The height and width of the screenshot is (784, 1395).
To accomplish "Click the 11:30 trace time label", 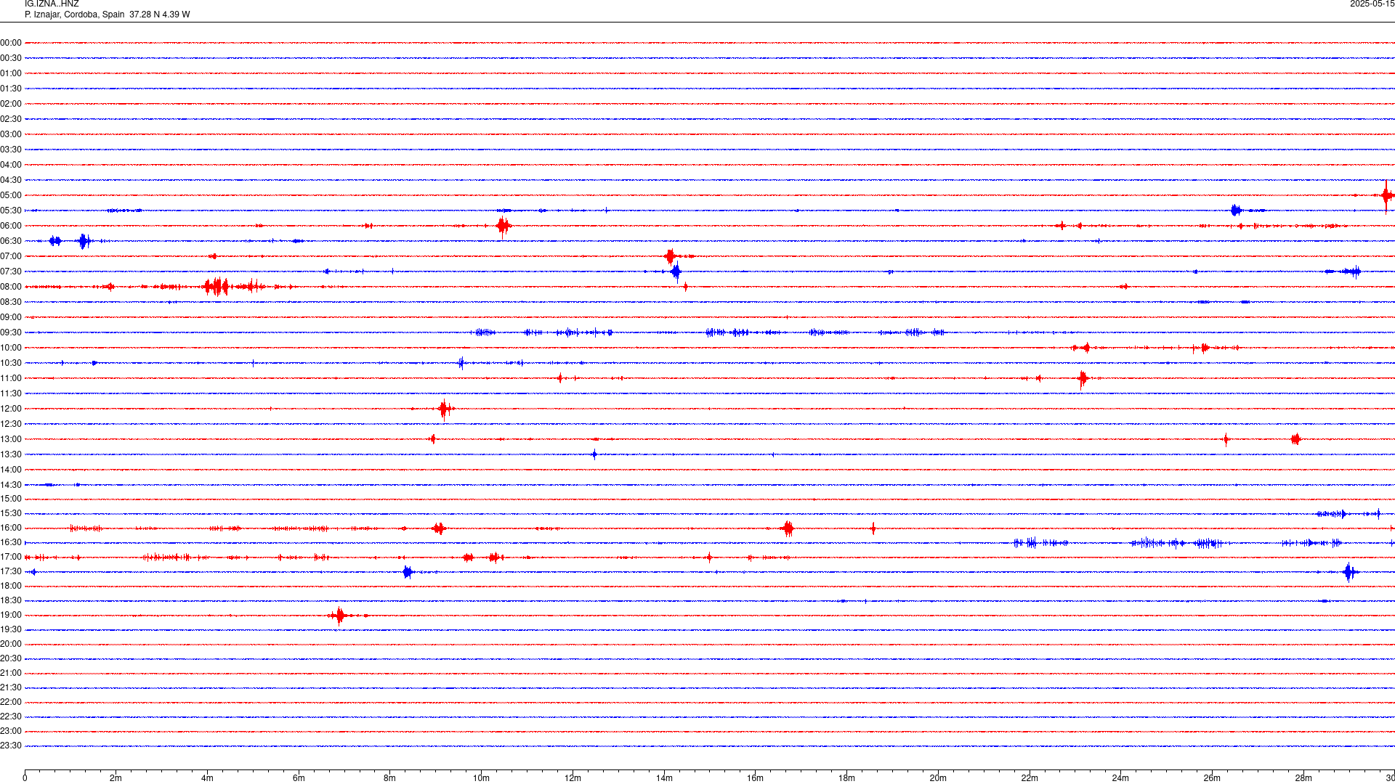I will tap(11, 393).
